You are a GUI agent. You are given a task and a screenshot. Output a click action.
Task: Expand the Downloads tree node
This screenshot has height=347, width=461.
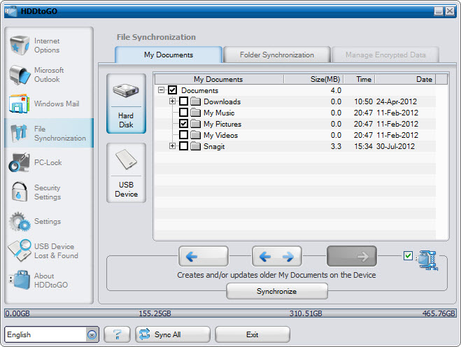tap(172, 101)
